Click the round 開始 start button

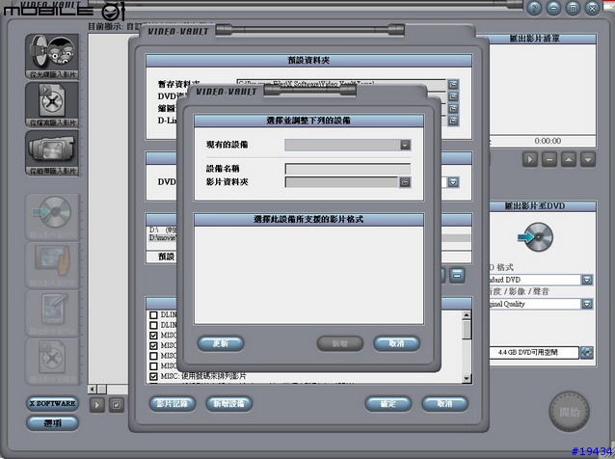click(x=569, y=412)
